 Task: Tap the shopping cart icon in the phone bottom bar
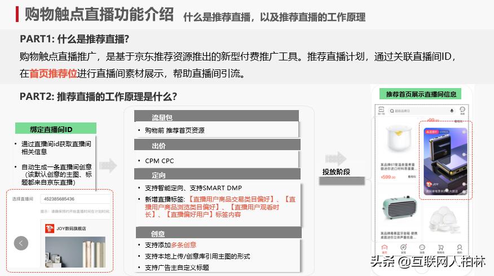pyautogui.click(x=441, y=248)
